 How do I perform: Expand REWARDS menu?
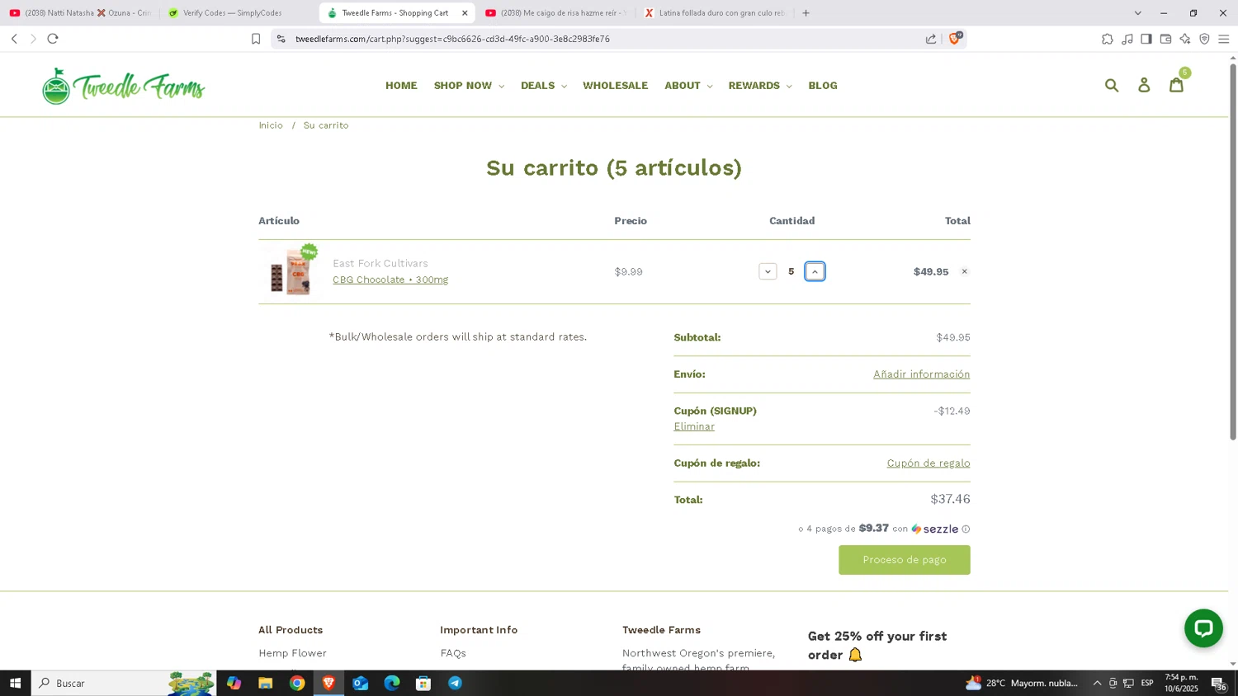coord(760,86)
